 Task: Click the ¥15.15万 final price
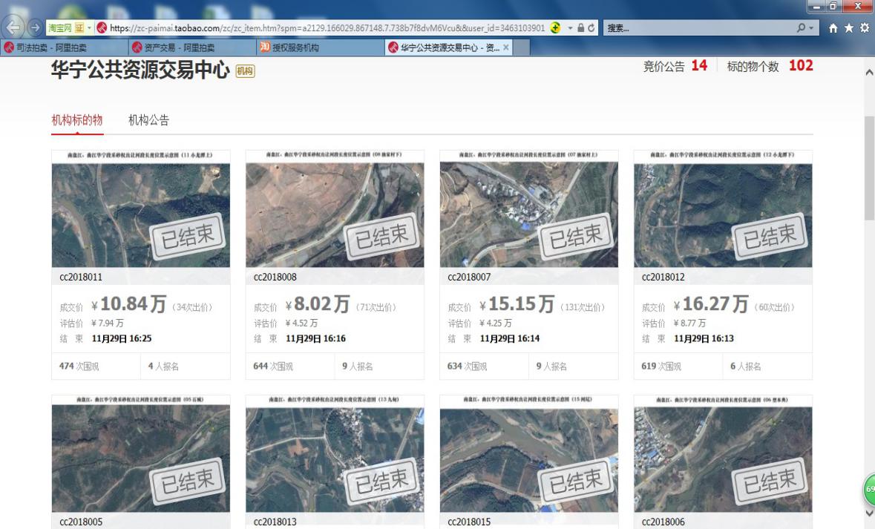point(517,304)
